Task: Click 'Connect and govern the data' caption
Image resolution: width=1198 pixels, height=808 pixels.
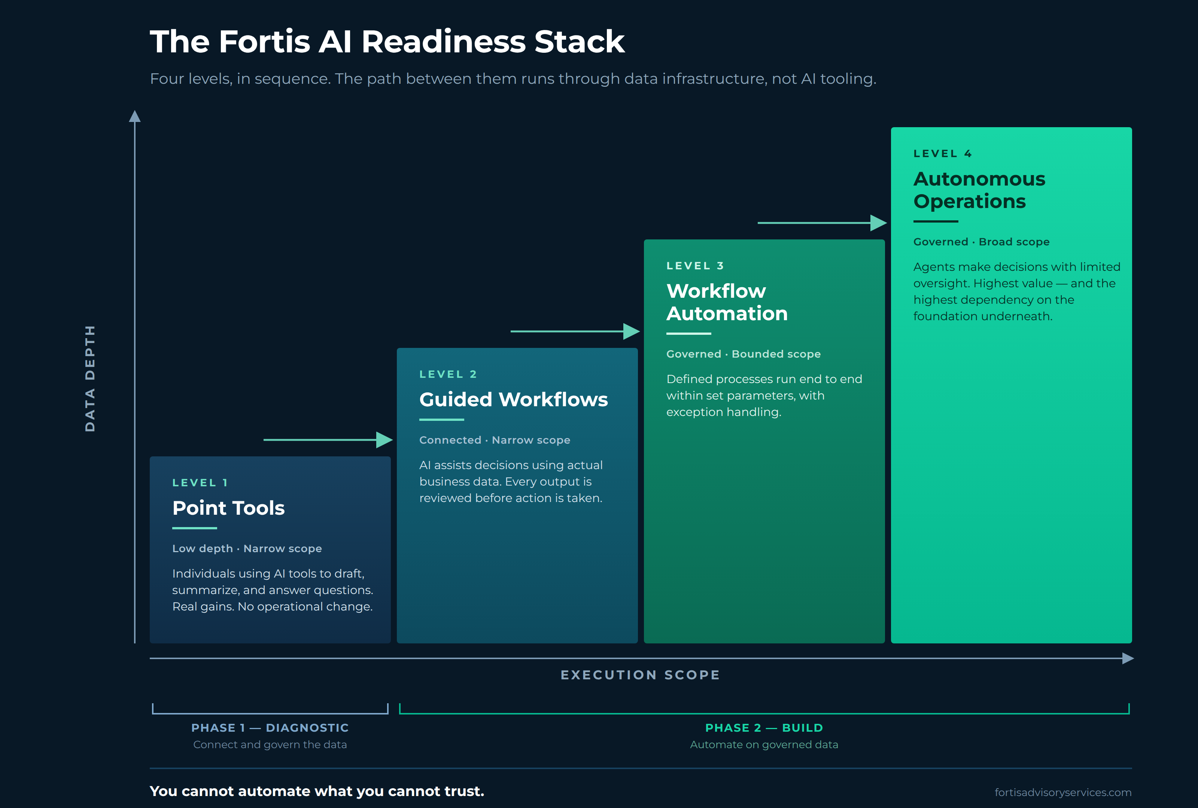Action: tap(270, 745)
